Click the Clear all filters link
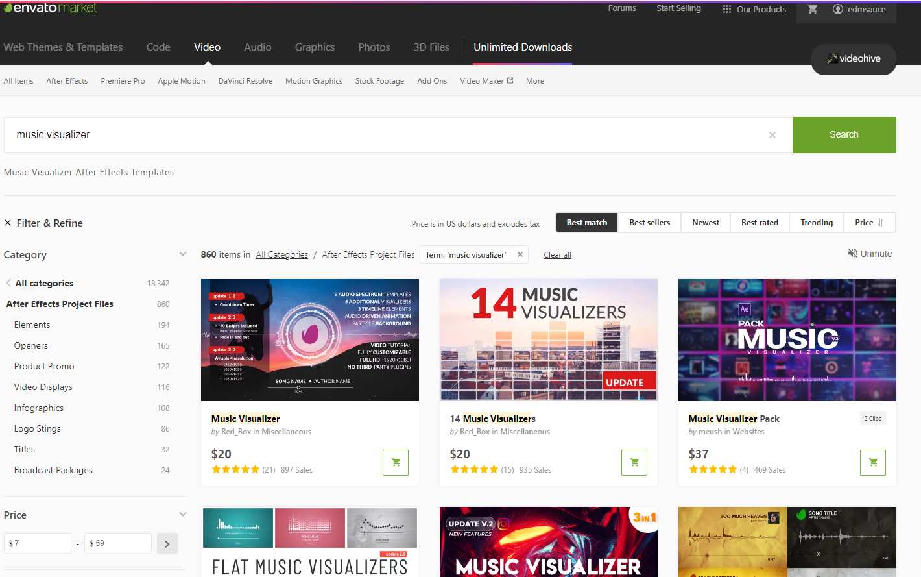The width and height of the screenshot is (921, 577). click(557, 254)
